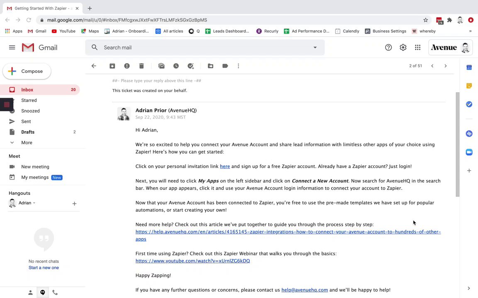Move email to another folder
Image resolution: width=478 pixels, height=298 pixels.
coord(210,66)
